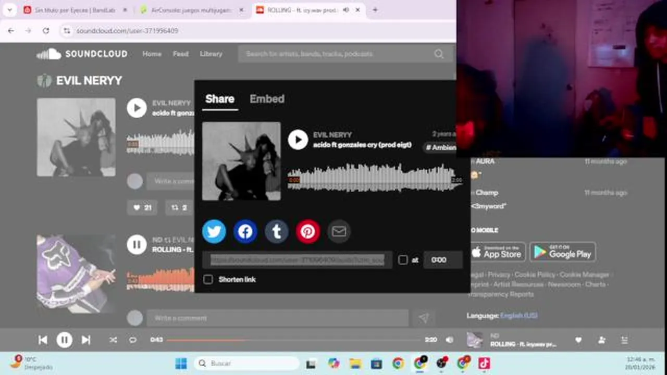Click the search magnifier icon
This screenshot has height=375, width=667.
[x=439, y=54]
